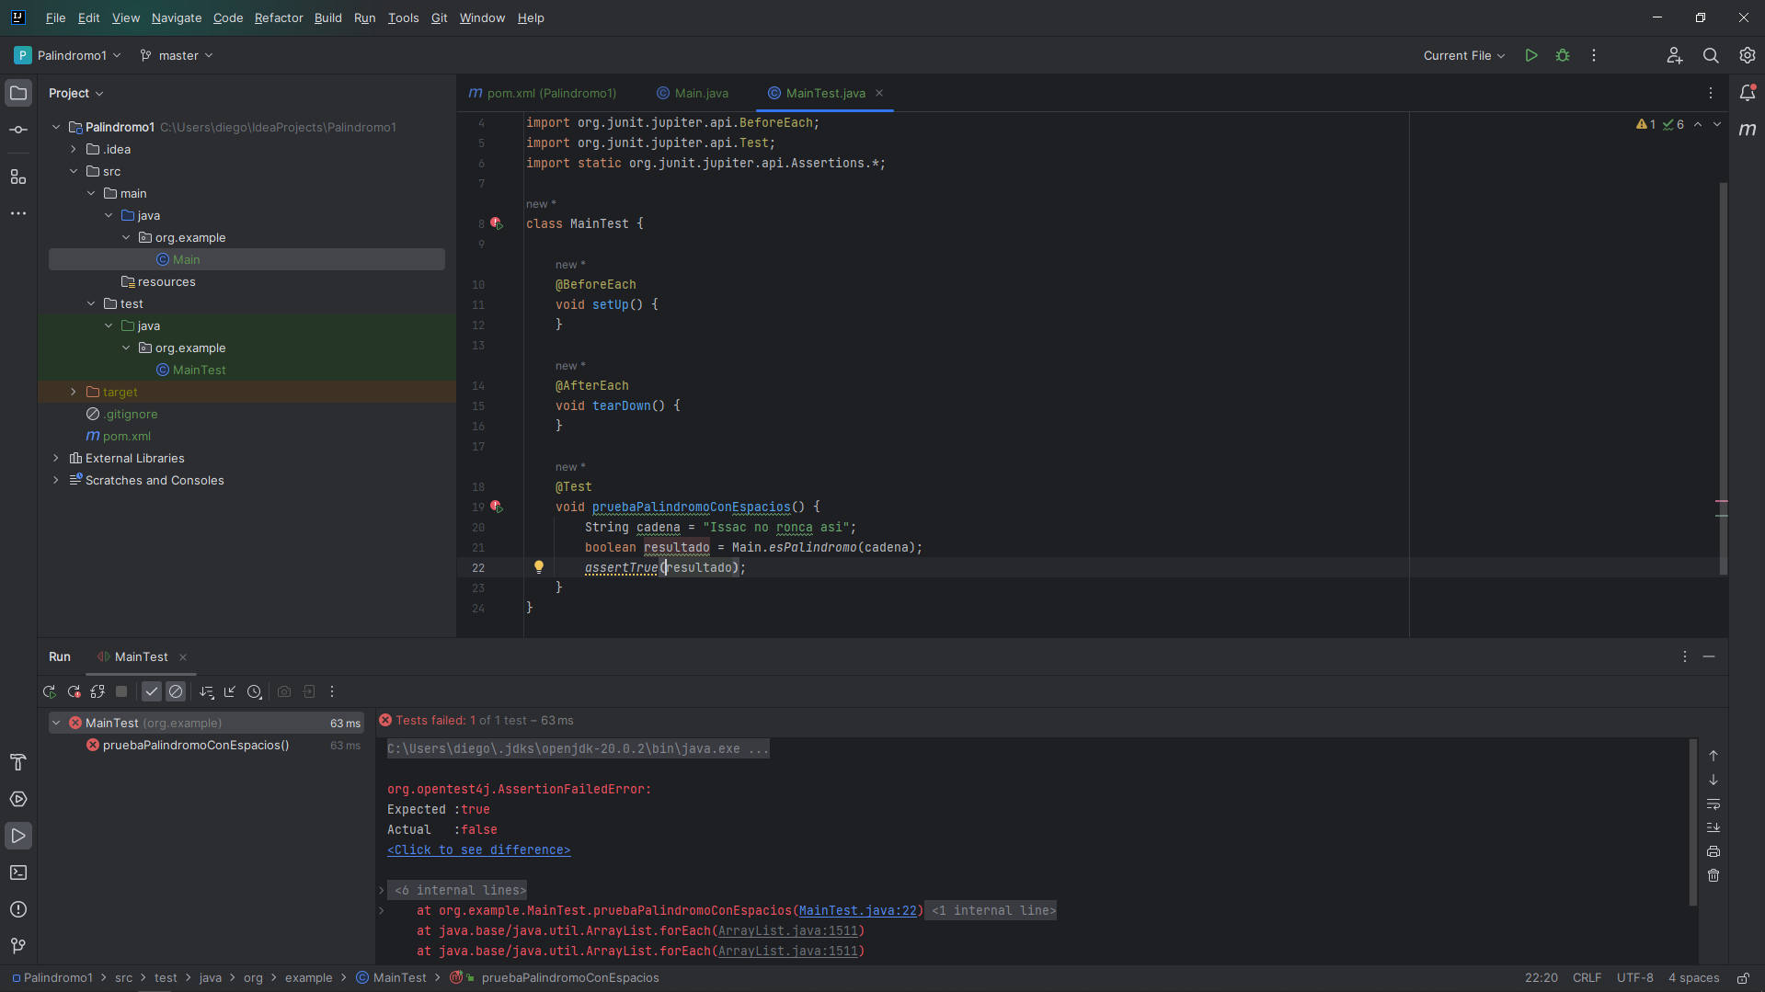Open the Terminal tool window
Viewport: 1765px width, 992px height.
point(18,872)
